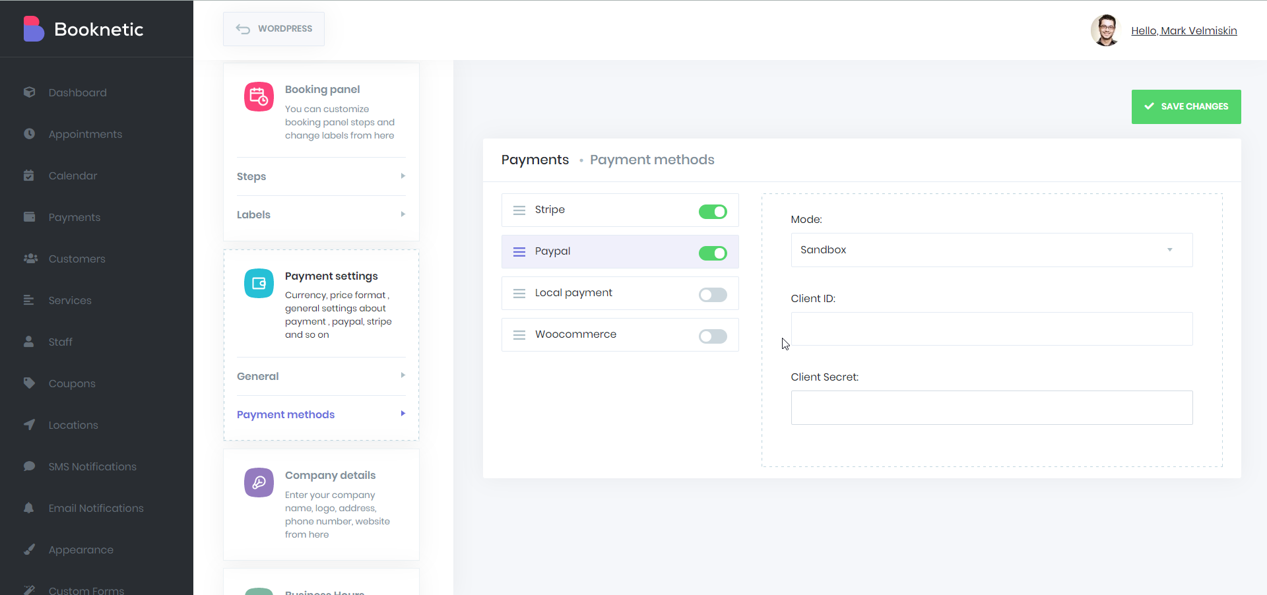The image size is (1267, 595).
Task: Expand the Labels settings arrow
Action: click(x=403, y=214)
